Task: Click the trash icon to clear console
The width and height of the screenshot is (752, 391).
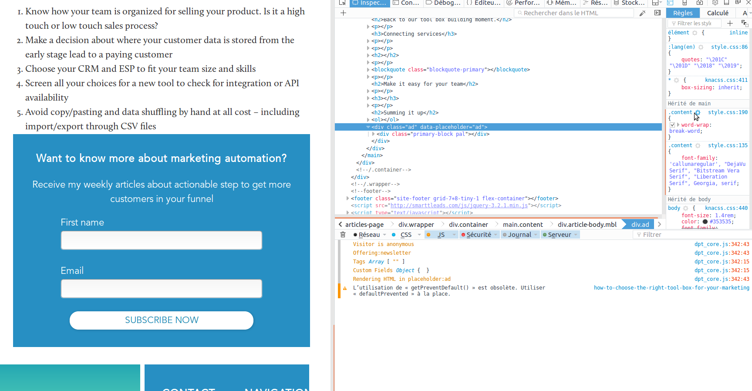Action: pyautogui.click(x=343, y=235)
